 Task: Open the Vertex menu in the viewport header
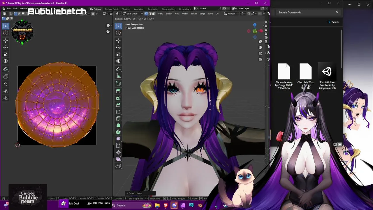[x=194, y=14]
